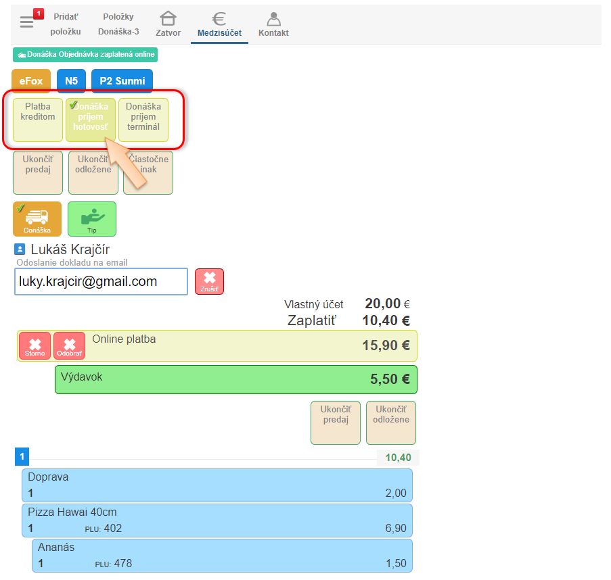Screen dimensions: 611x580
Task: Click Odobrať on the online payment
Action: (69, 346)
